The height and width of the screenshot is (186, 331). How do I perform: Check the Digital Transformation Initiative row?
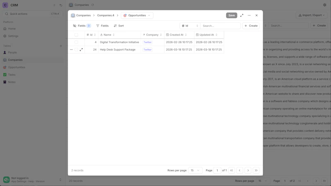76,42
